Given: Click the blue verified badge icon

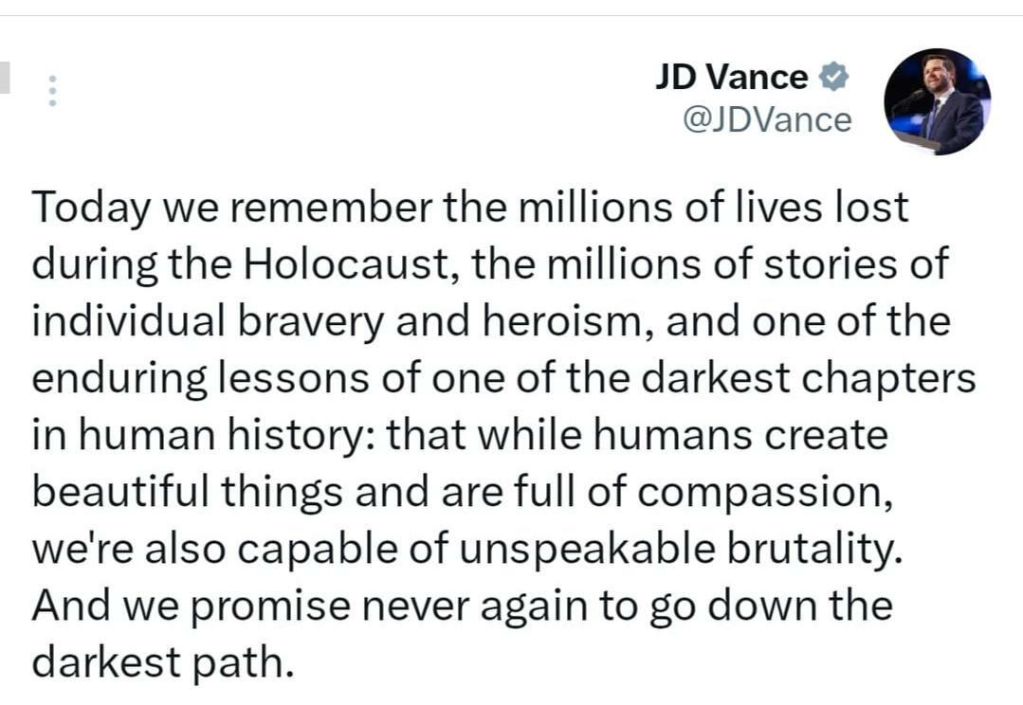Looking at the screenshot, I should 832,77.
